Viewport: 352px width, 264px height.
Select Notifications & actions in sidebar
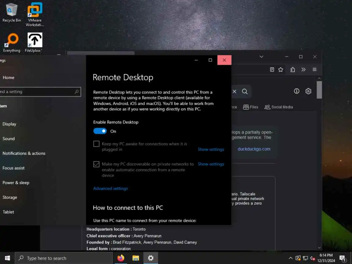[x=24, y=153]
